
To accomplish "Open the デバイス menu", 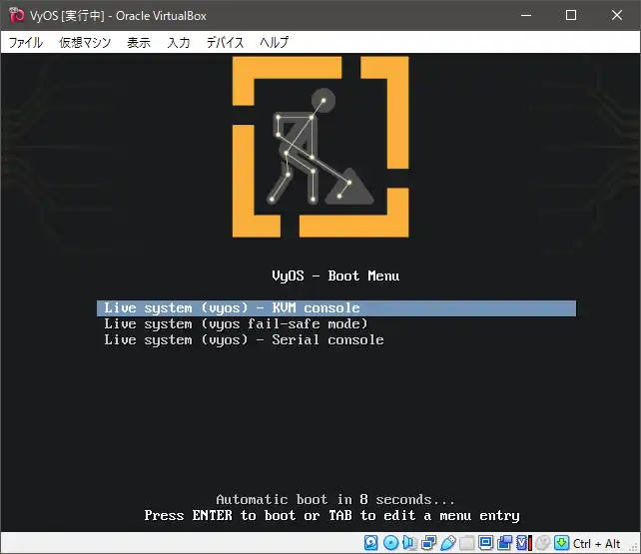I will [225, 42].
